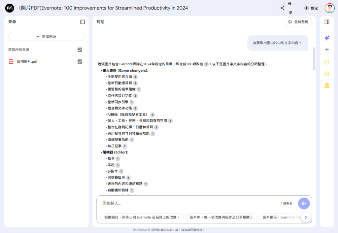
Task: Click the refresh (重新整理) button
Action: pyautogui.click(x=298, y=22)
